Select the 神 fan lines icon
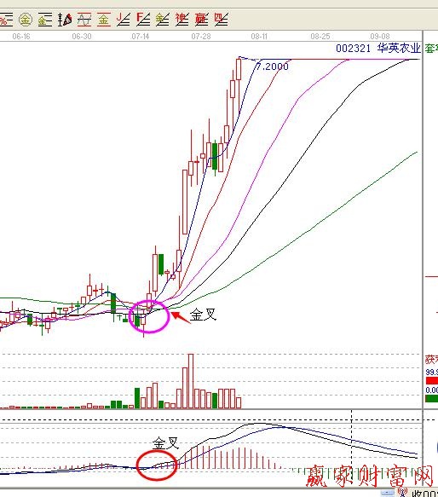The image size is (438, 497). pyautogui.click(x=182, y=20)
